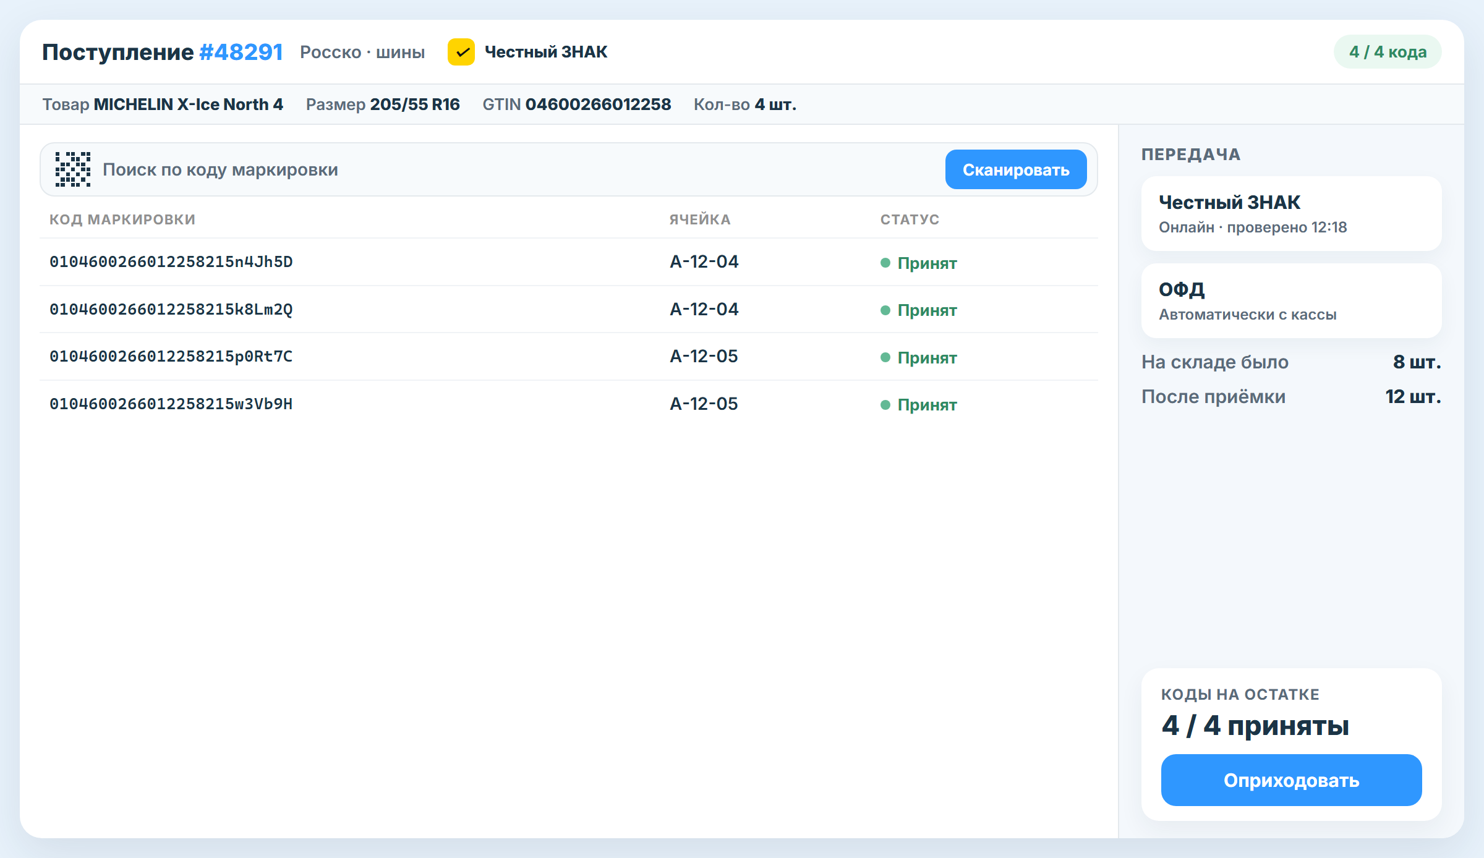Click the Честный ЗНАК label in header
Viewport: 1484px width, 858px height.
coord(546,52)
